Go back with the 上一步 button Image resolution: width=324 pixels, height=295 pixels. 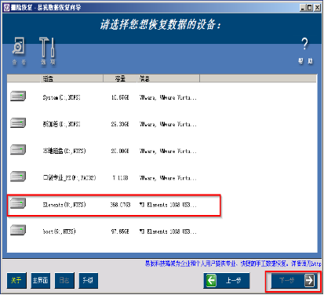pyautogui.click(x=227, y=280)
